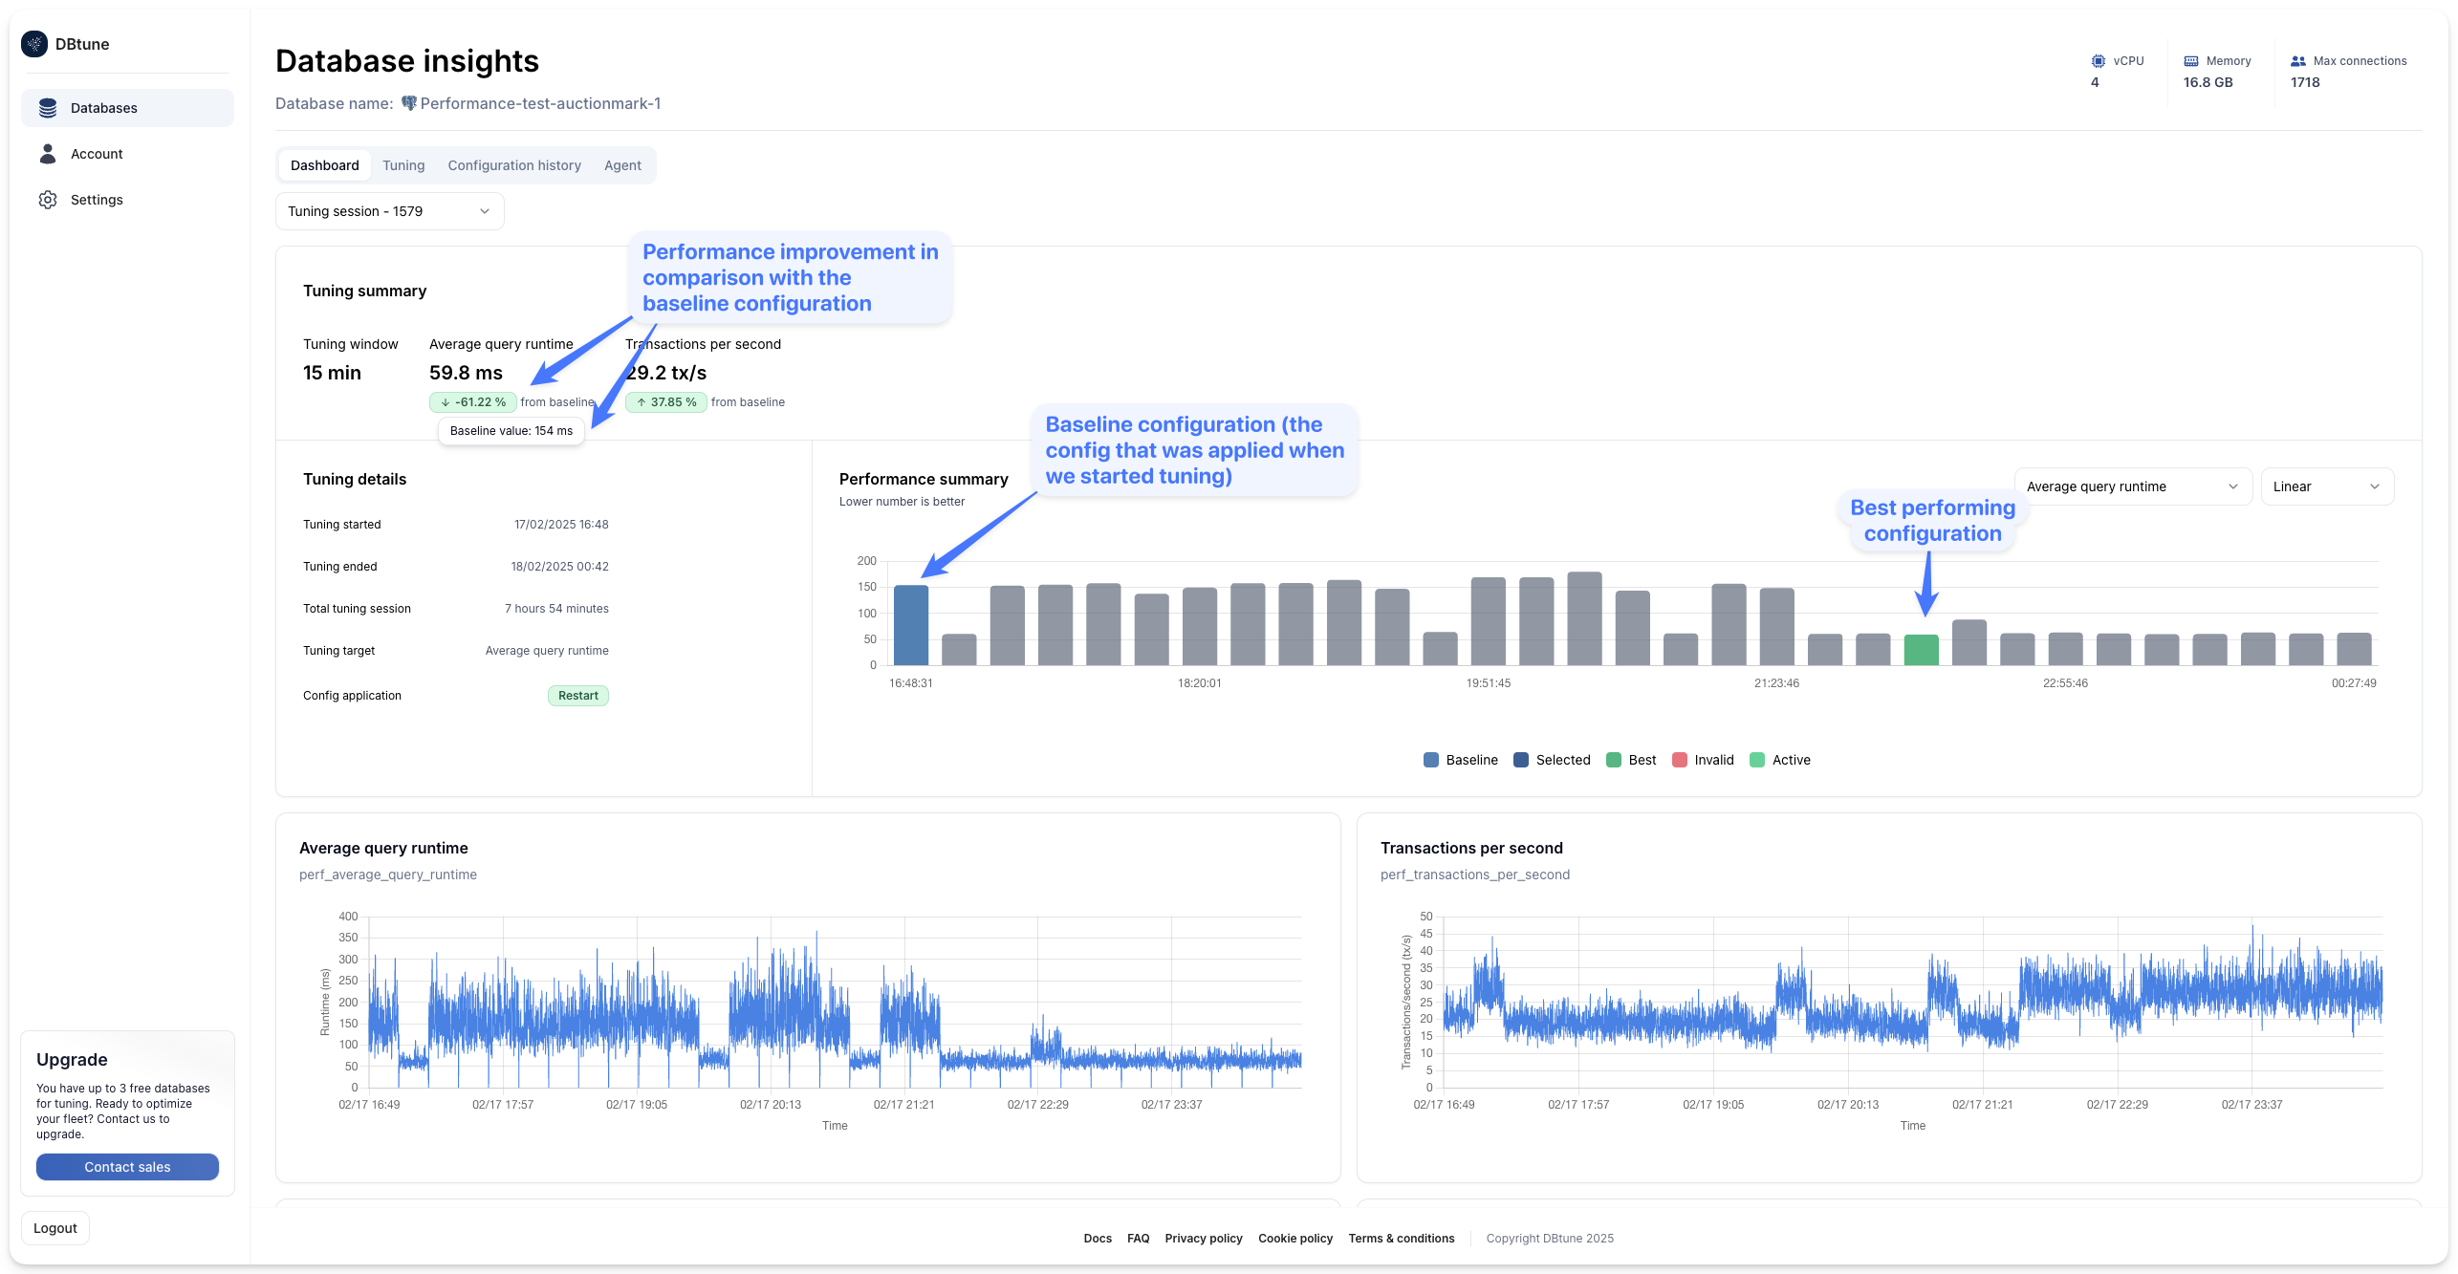Open the Tuning session - 1579 dropdown
The image size is (2458, 1274).
pos(389,211)
